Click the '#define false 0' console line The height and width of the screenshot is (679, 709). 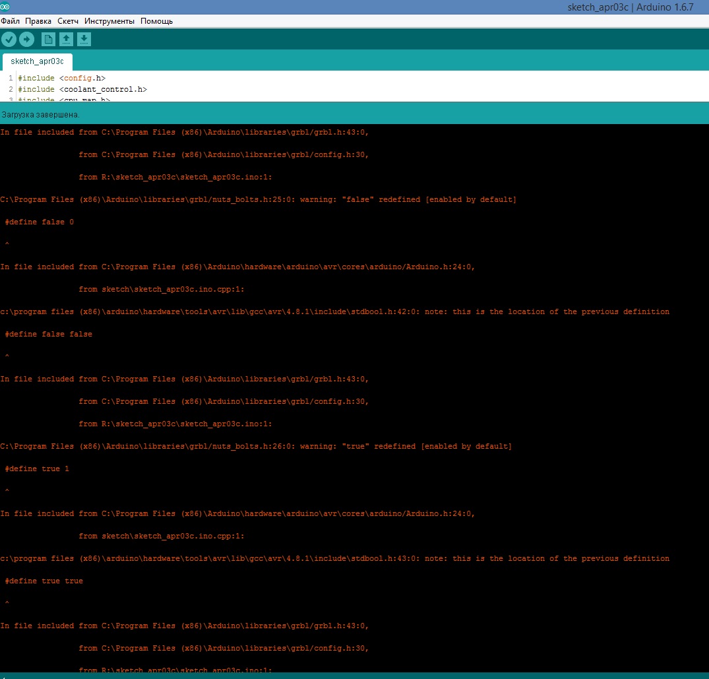click(39, 222)
